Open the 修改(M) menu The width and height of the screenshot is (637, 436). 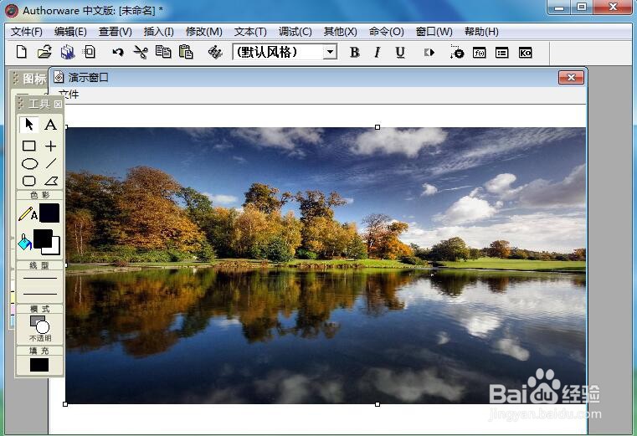pyautogui.click(x=204, y=32)
